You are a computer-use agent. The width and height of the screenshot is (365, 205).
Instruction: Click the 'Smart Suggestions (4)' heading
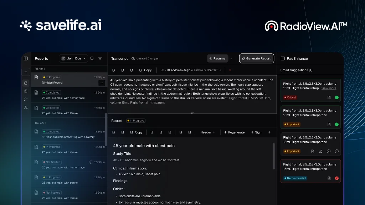pyautogui.click(x=296, y=70)
